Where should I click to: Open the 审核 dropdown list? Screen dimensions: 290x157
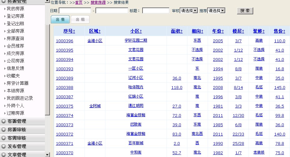[x=189, y=11]
